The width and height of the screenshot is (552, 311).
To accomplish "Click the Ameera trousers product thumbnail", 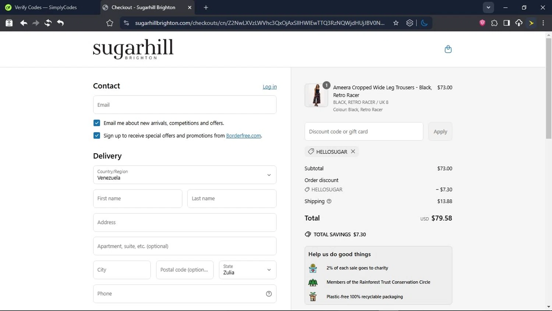I will [316, 95].
